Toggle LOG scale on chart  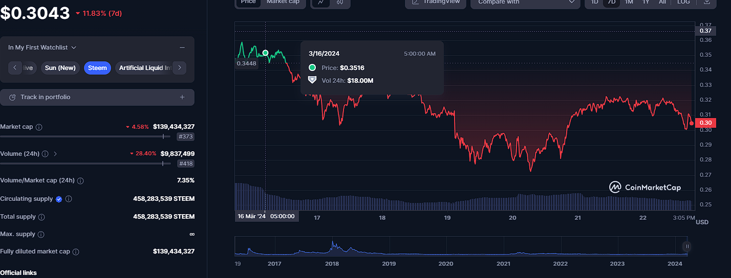683,2
